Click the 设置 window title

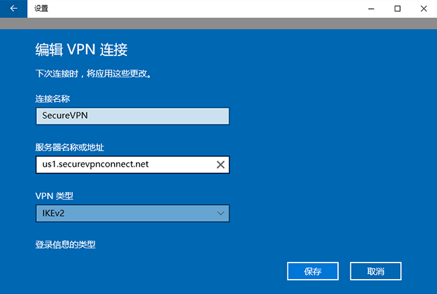click(x=41, y=9)
